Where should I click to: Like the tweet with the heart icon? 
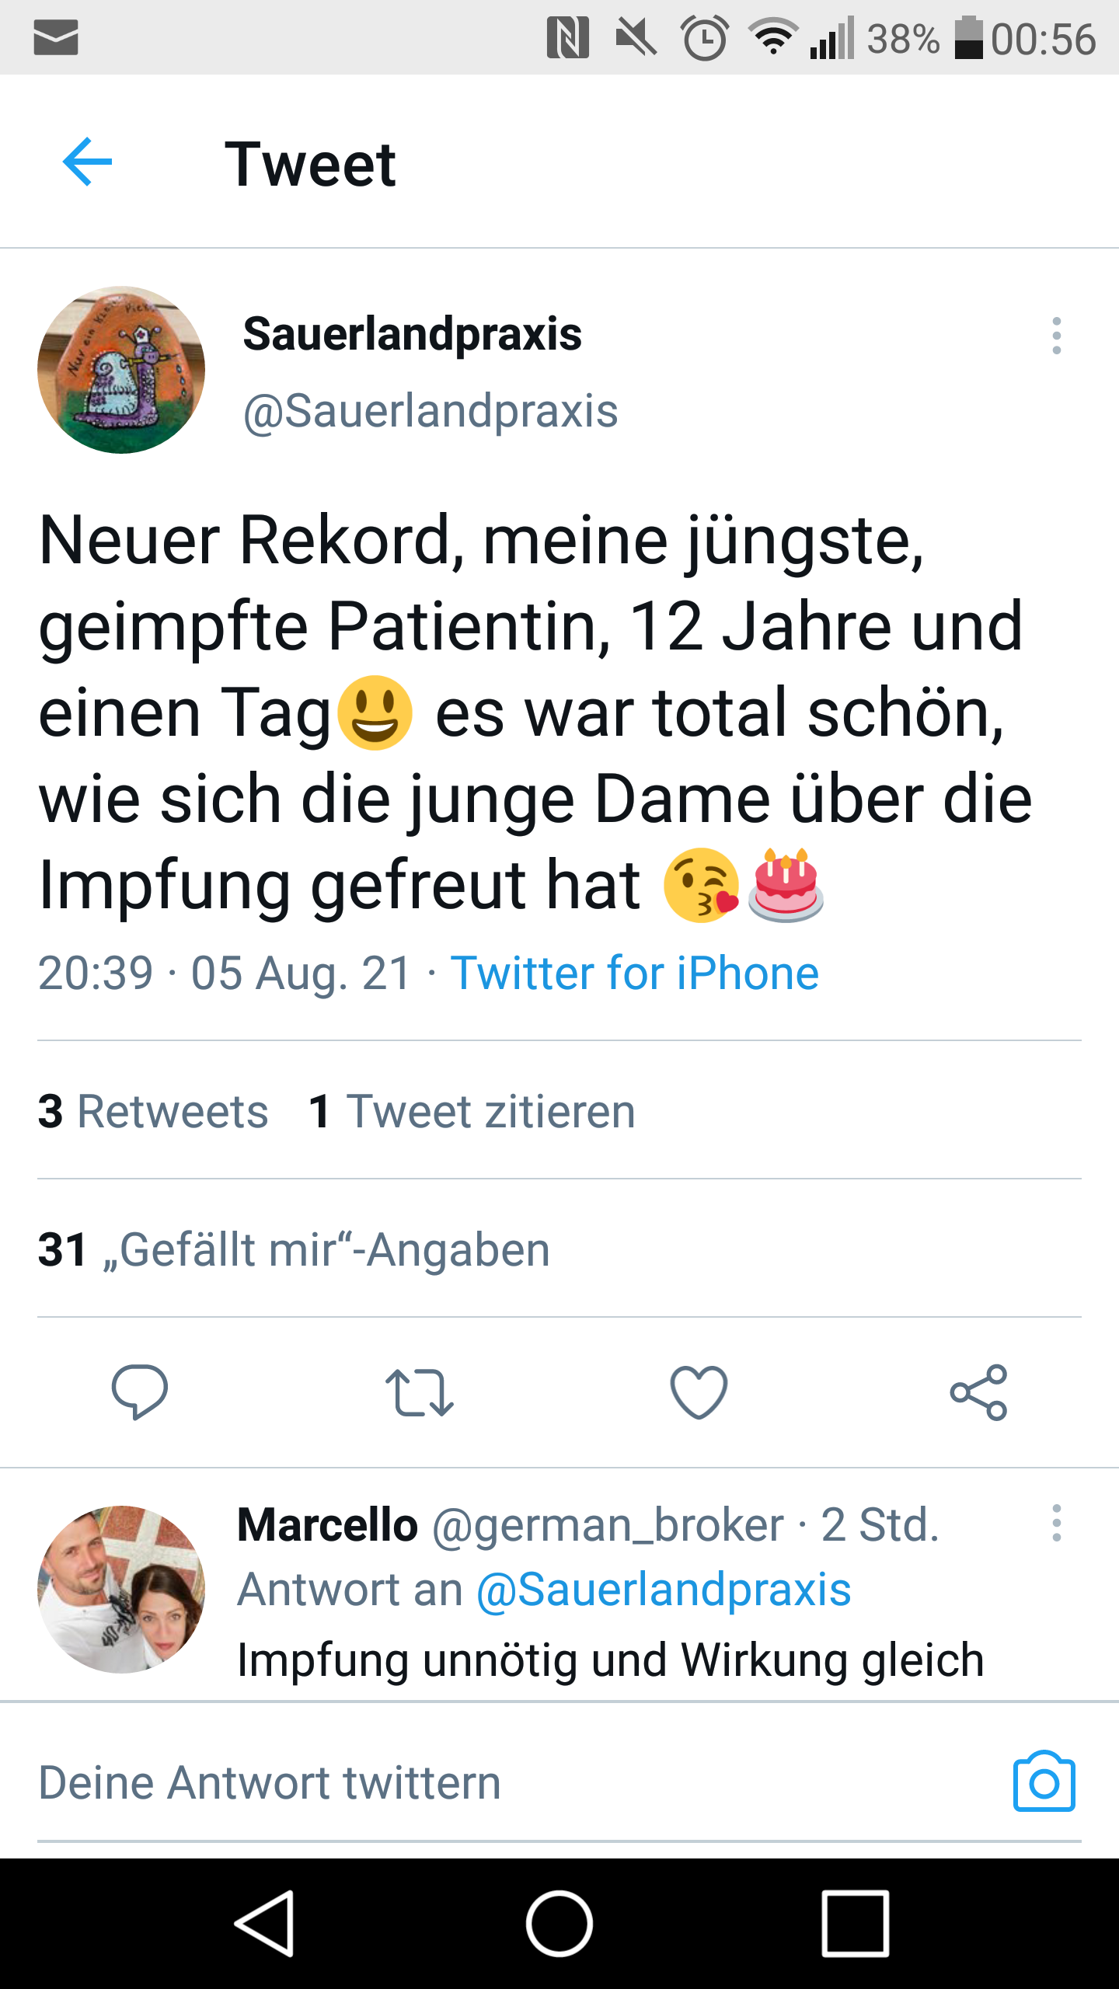[x=699, y=1392]
